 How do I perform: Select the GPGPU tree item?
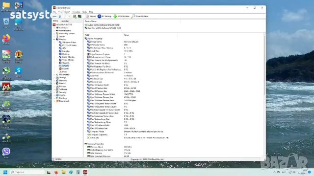coord(65,66)
